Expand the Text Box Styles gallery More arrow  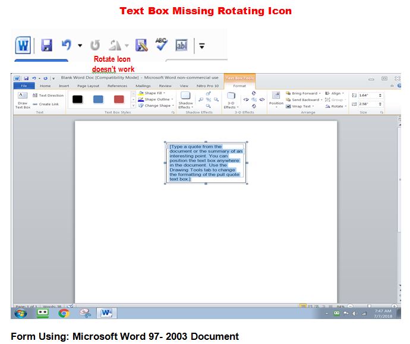pyautogui.click(x=133, y=106)
